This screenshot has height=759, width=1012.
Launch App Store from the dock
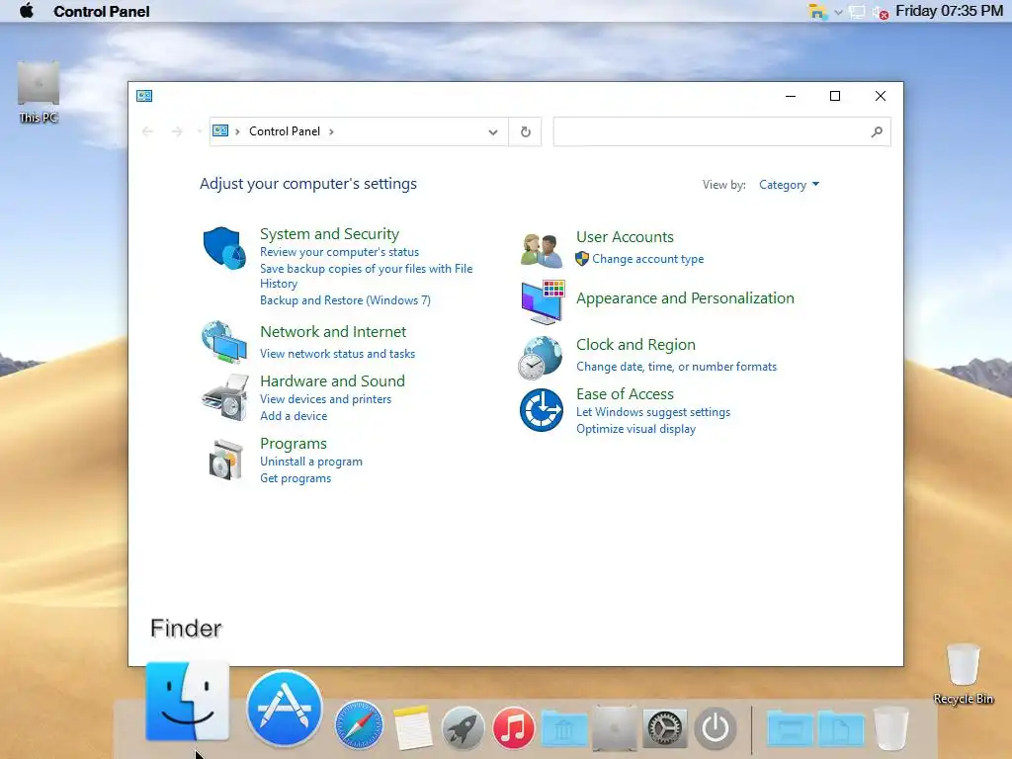(284, 708)
